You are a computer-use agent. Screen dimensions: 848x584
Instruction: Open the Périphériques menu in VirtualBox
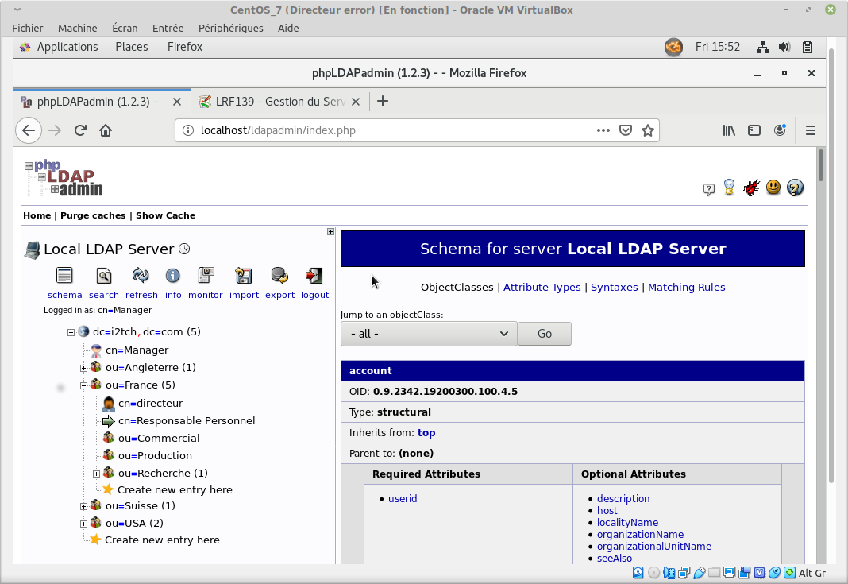coord(230,28)
